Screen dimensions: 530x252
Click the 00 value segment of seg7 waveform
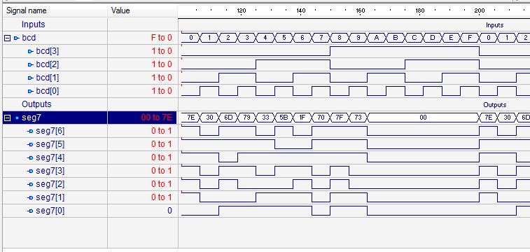click(423, 118)
